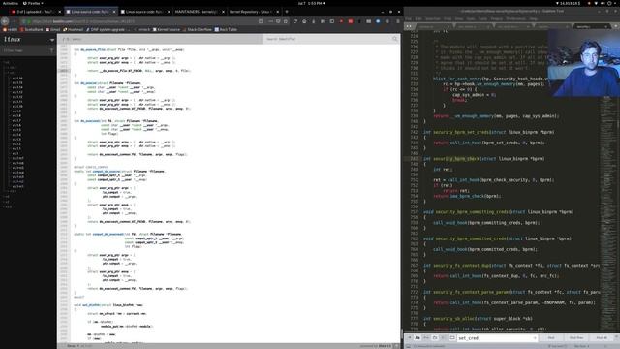The height and width of the screenshot is (349, 620).
Task: Open page actions three-dot menu
Action: 271,21
